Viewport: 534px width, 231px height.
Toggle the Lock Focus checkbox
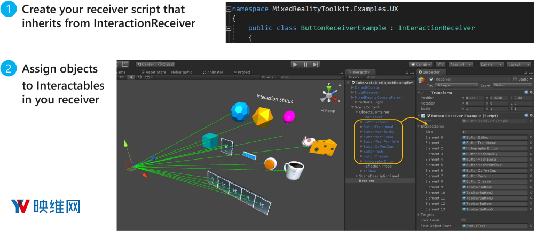coord(464,220)
